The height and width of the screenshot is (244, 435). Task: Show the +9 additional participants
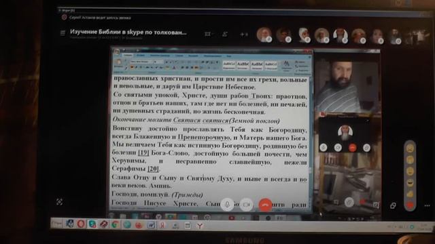244,35
